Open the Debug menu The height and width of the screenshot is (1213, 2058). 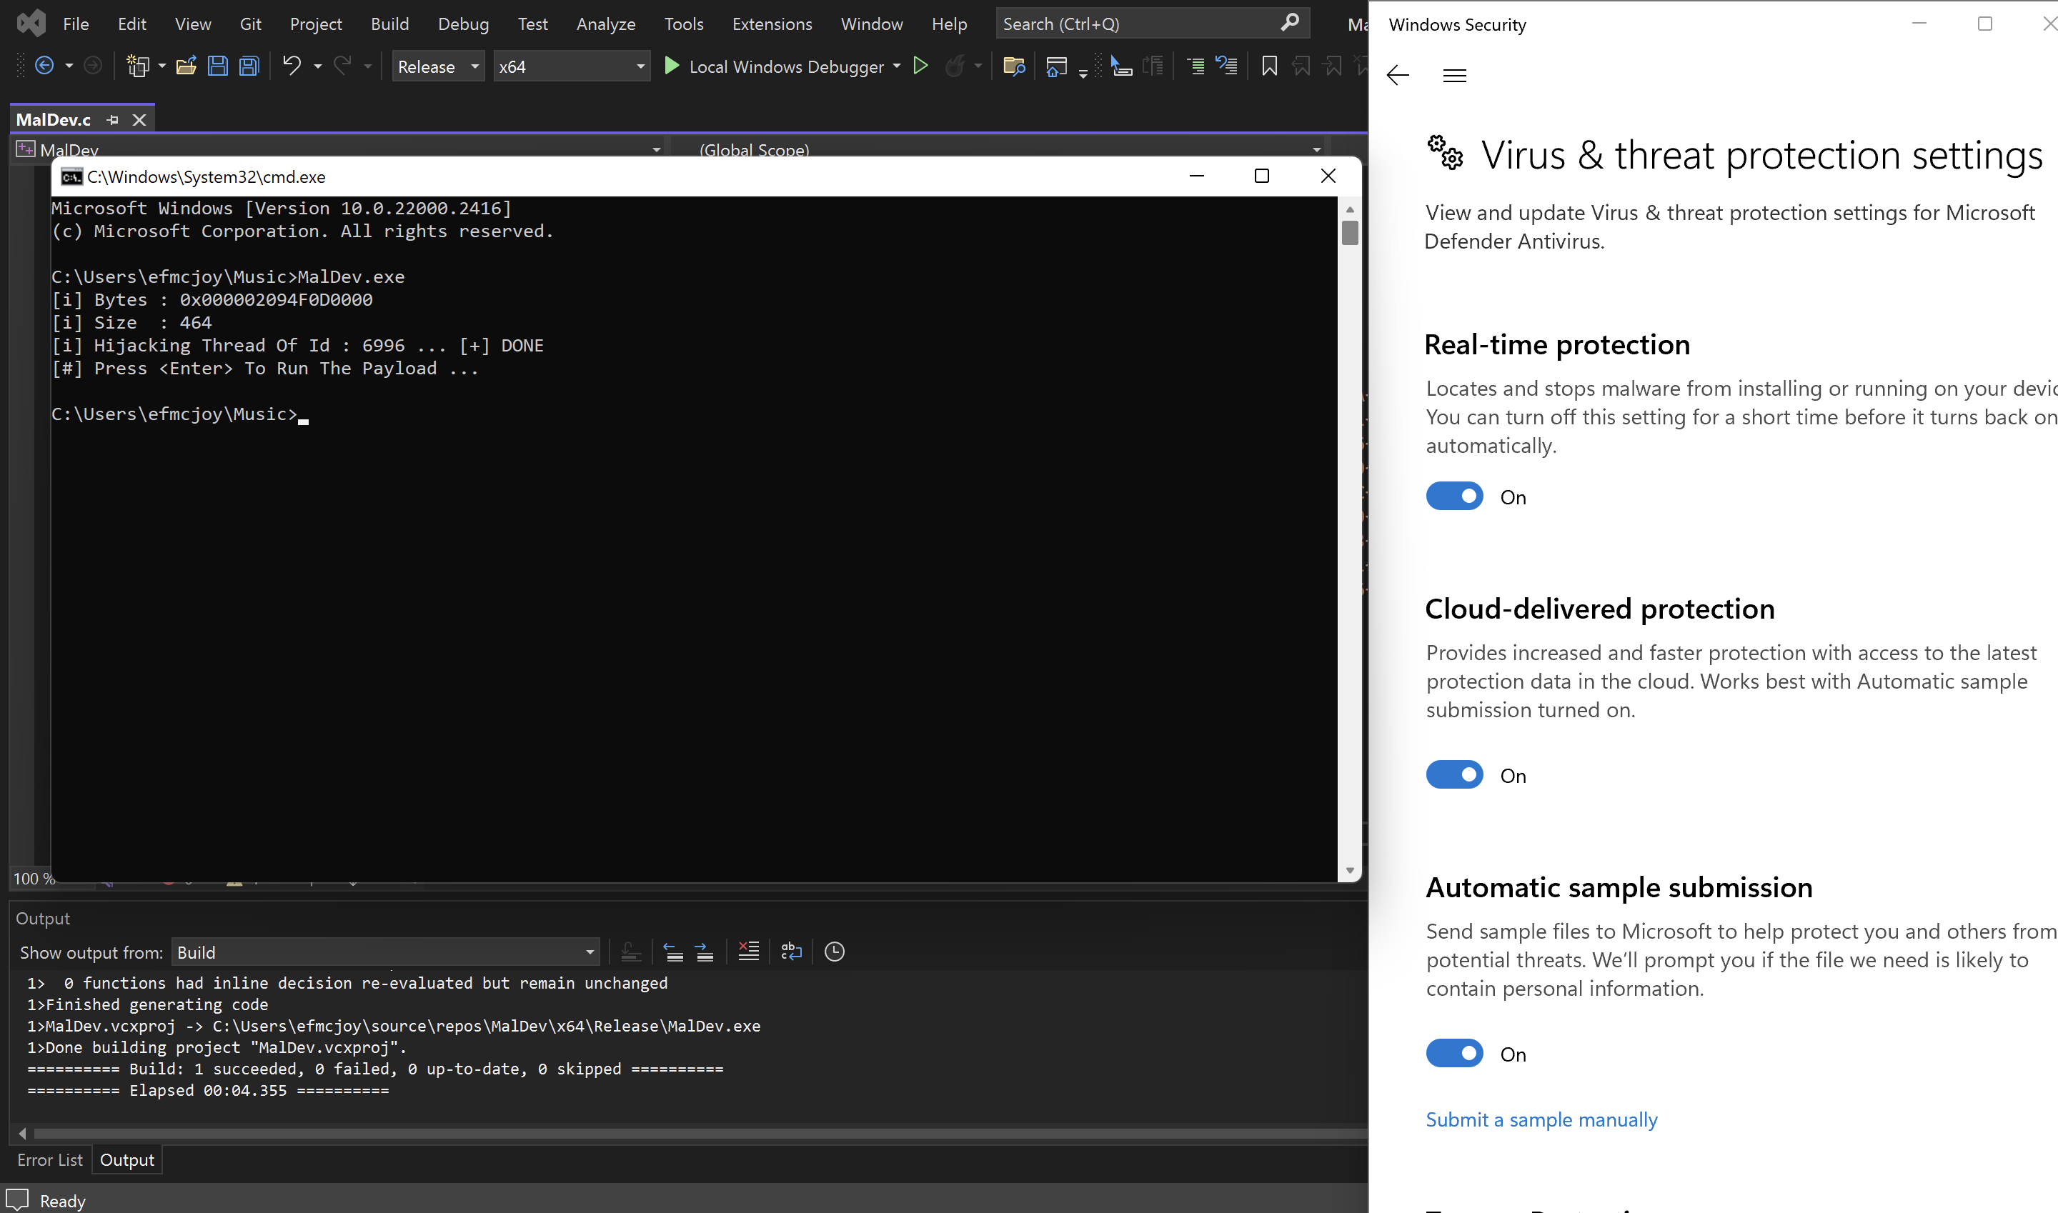(463, 24)
